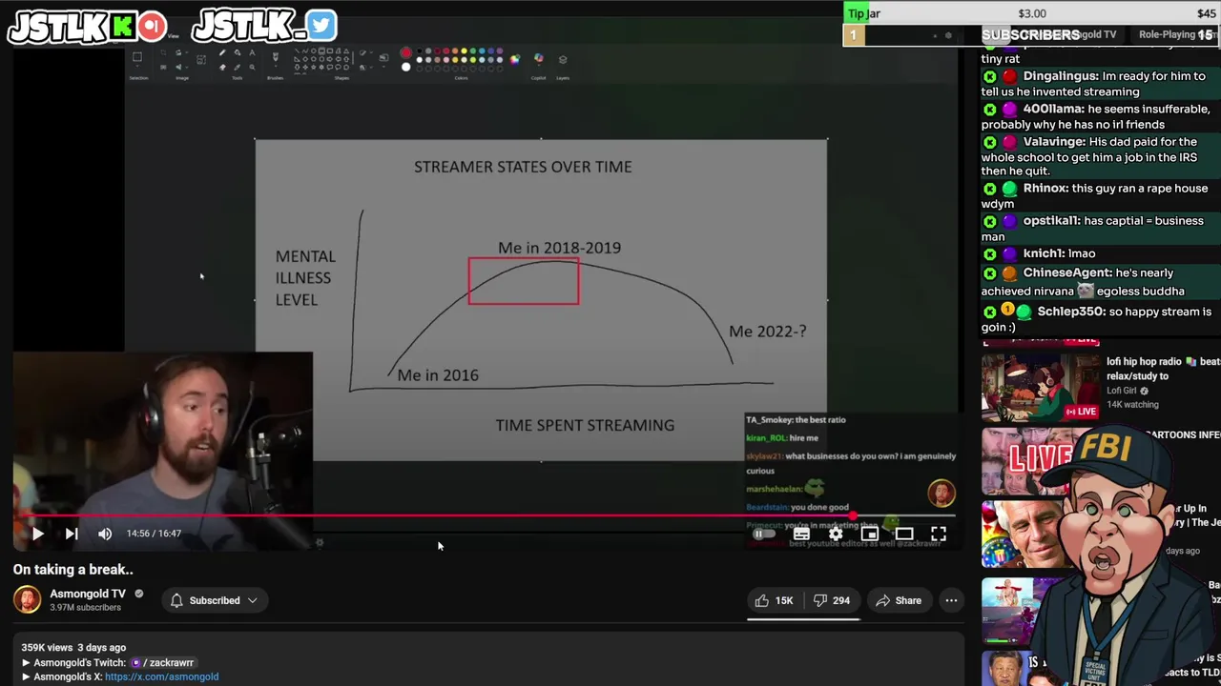Toggle the autoplay switch in player

(765, 535)
